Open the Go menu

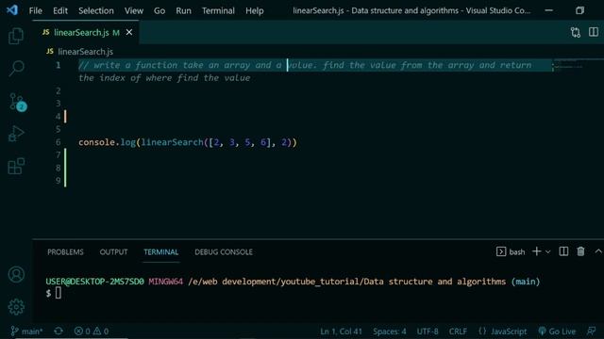(159, 10)
